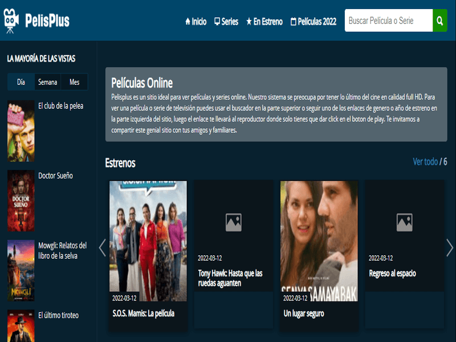Select the Un lugar seguro movie poster
456x342 pixels.
tap(319, 241)
